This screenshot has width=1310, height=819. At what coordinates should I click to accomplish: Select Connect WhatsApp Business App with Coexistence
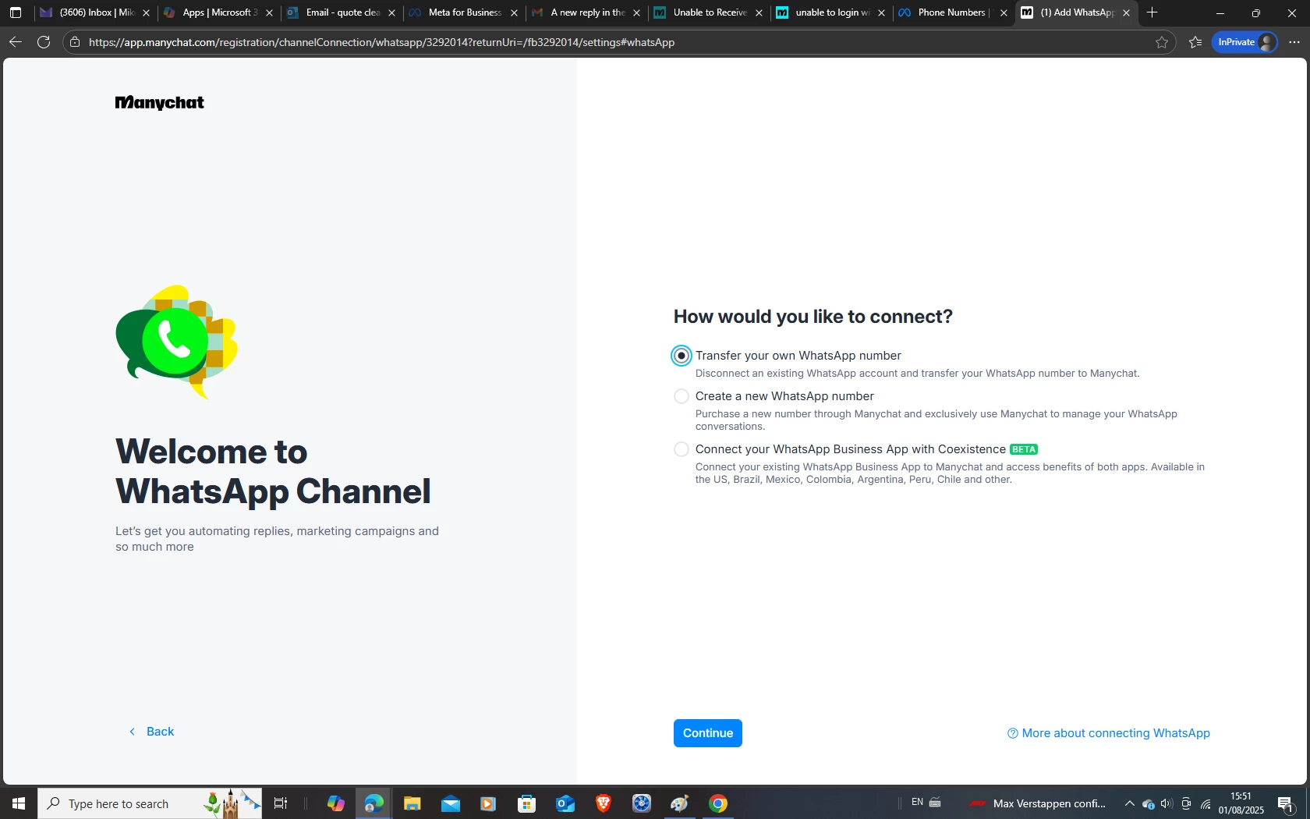(x=681, y=449)
